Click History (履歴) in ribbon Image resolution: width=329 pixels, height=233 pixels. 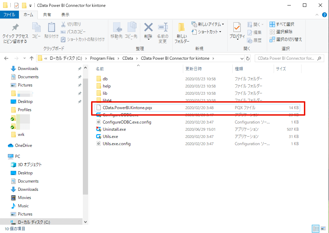[254, 40]
